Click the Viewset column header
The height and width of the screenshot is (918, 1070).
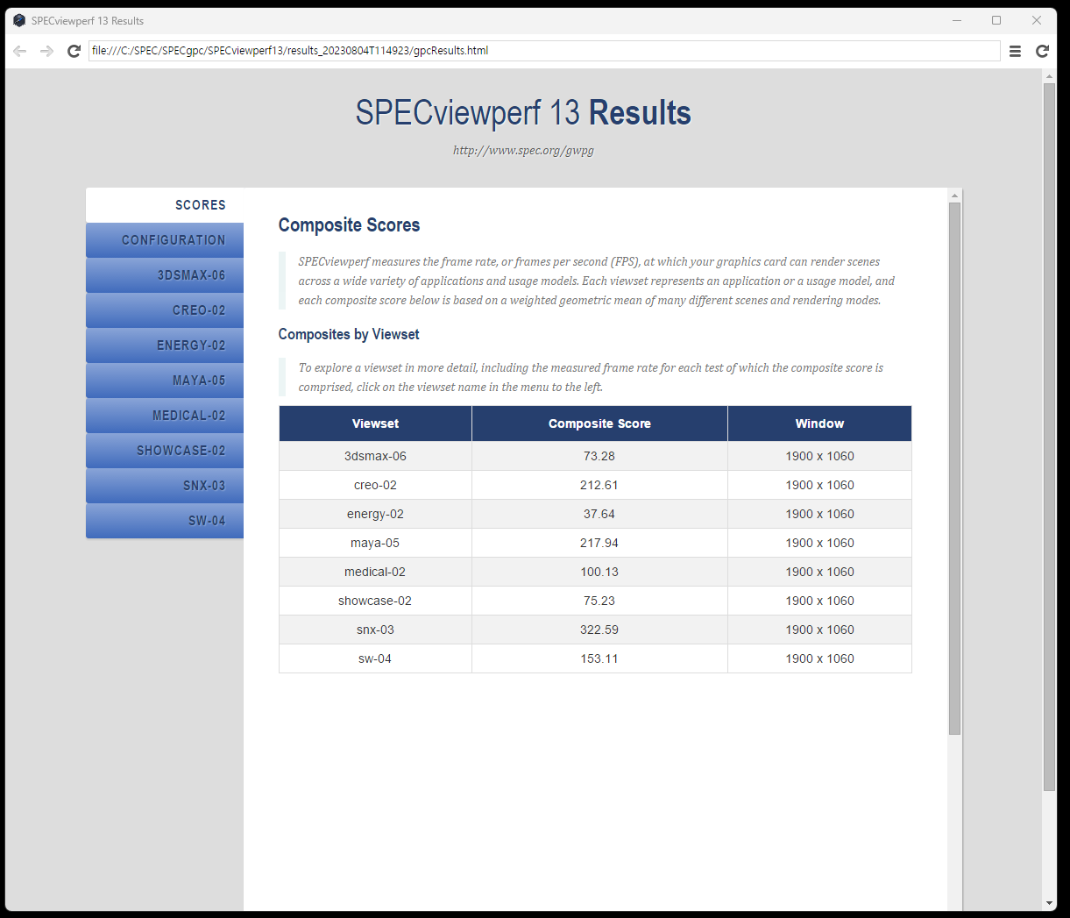[375, 423]
